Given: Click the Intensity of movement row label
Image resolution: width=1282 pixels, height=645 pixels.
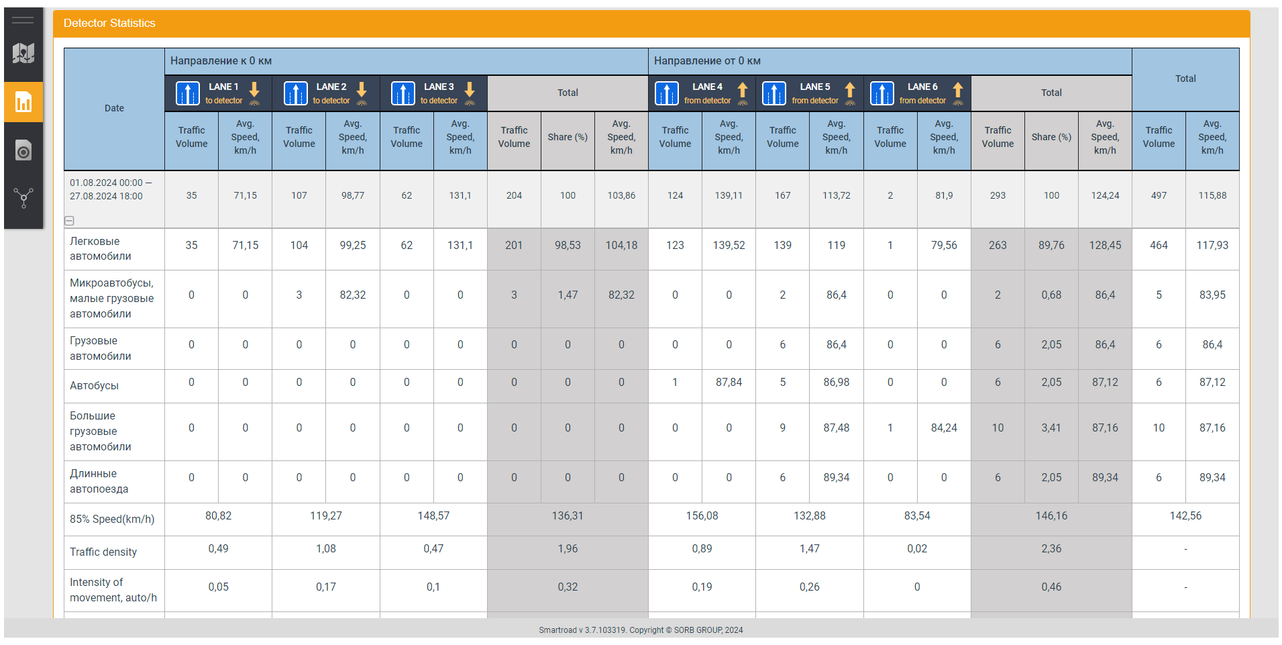Looking at the screenshot, I should point(114,591).
